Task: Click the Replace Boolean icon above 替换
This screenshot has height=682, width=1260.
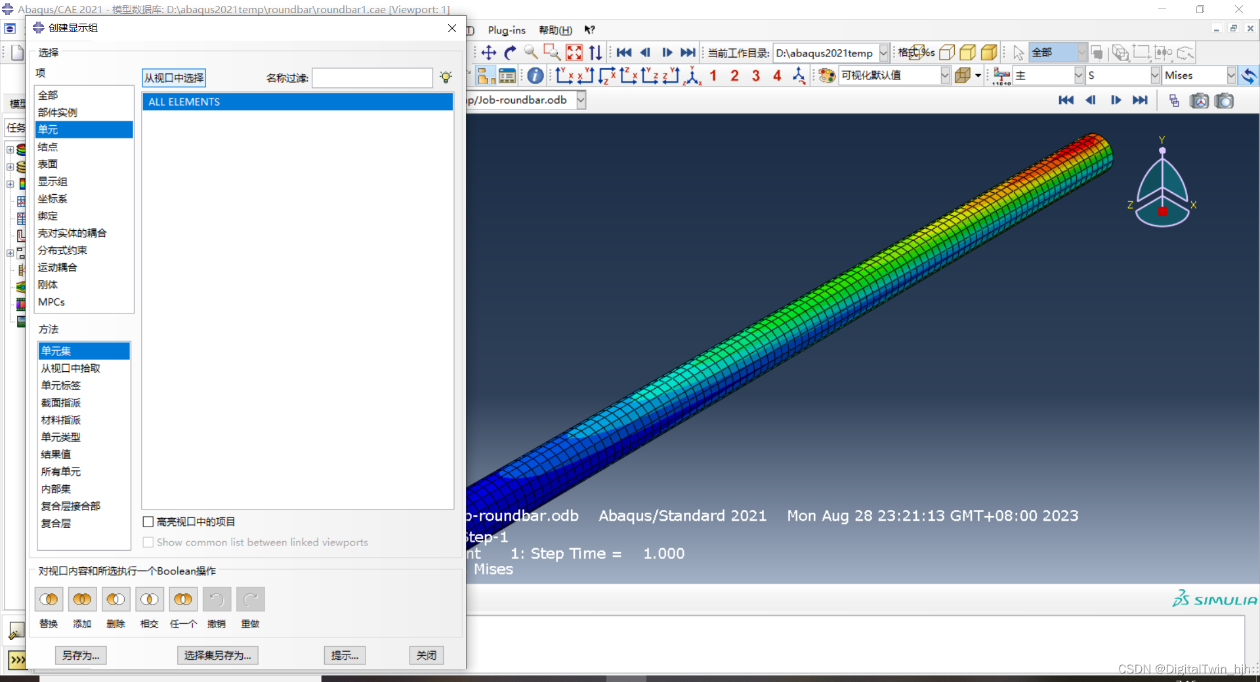Action: click(x=49, y=599)
